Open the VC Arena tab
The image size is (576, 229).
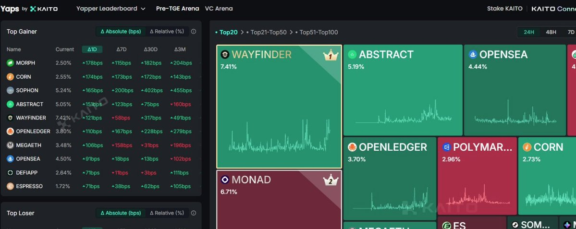[219, 9]
